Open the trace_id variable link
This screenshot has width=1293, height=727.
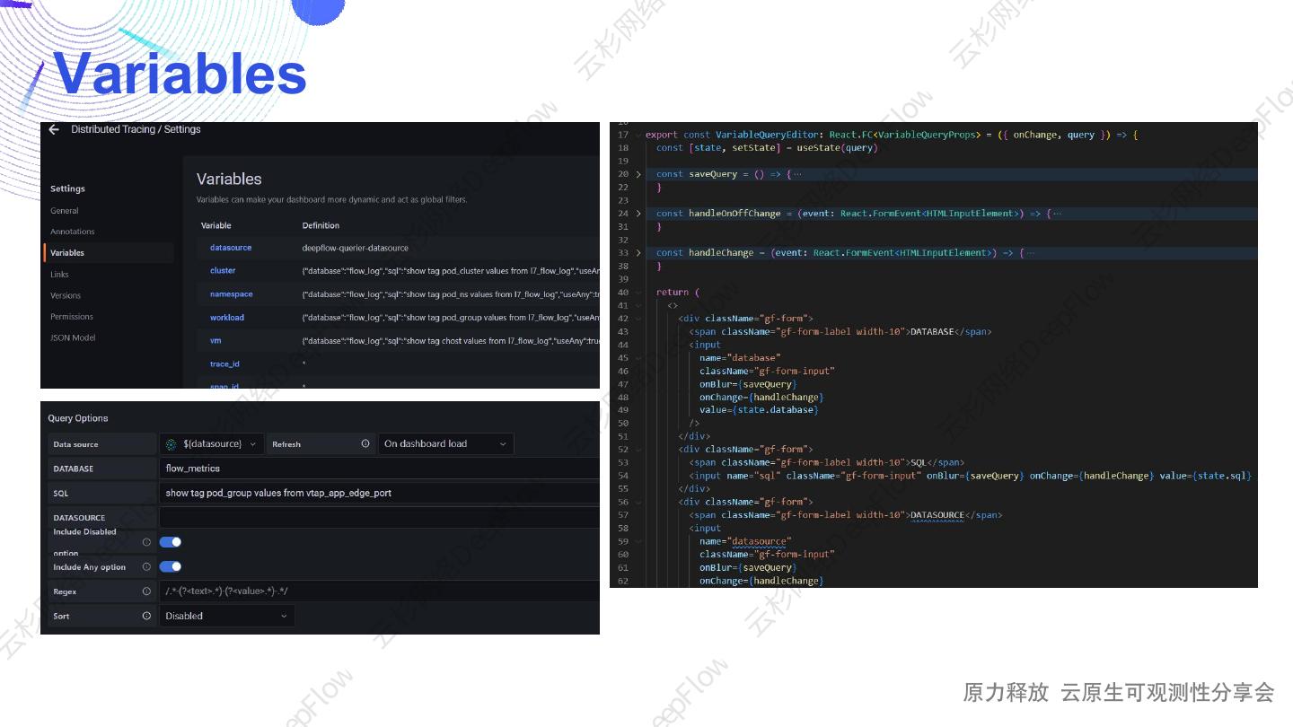[x=224, y=364]
